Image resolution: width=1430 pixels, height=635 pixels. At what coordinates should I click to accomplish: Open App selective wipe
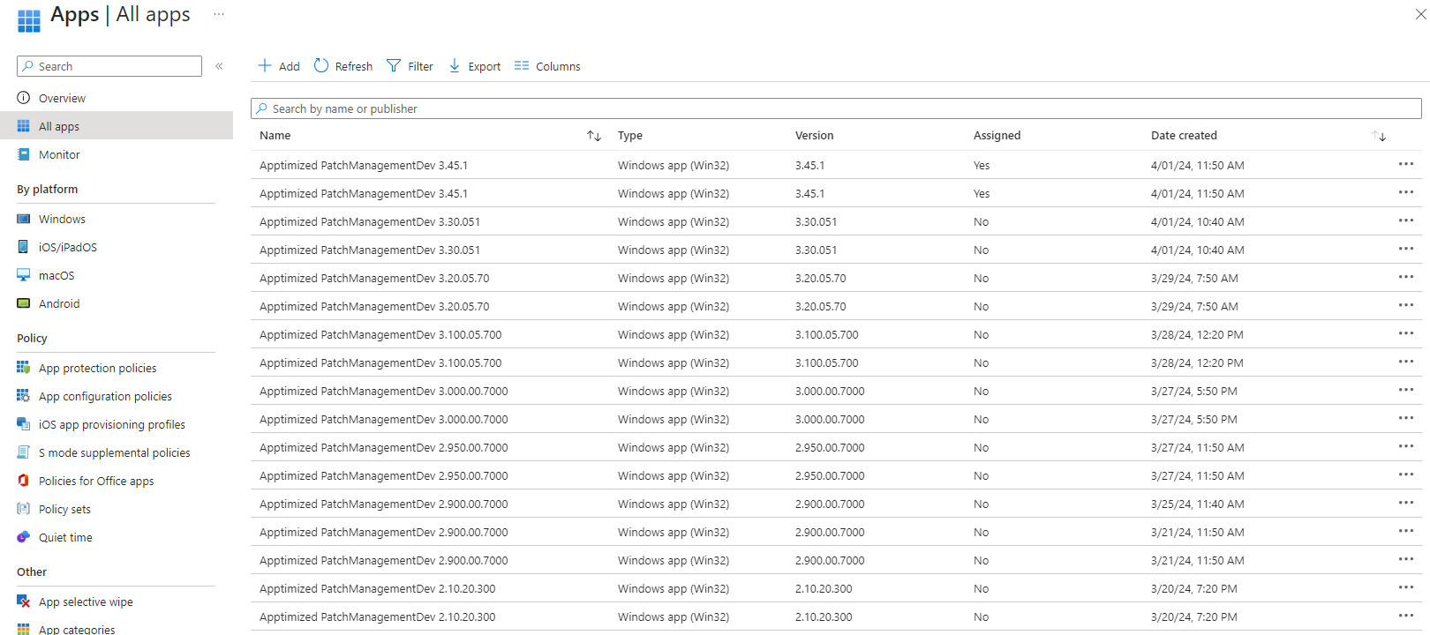86,601
